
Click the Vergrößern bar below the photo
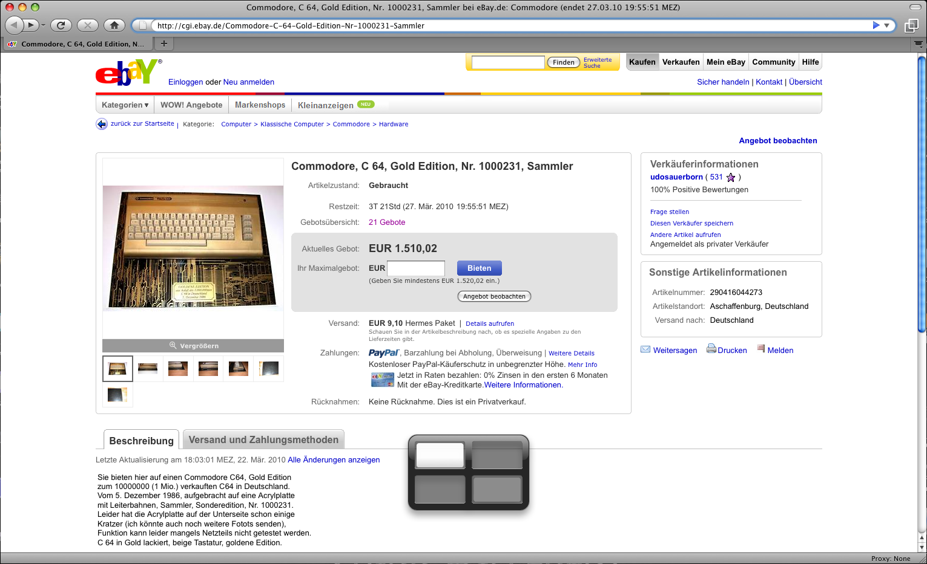(193, 346)
